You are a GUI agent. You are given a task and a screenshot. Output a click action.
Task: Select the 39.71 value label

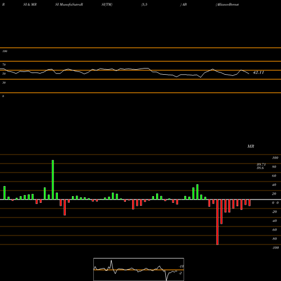coord(261,165)
